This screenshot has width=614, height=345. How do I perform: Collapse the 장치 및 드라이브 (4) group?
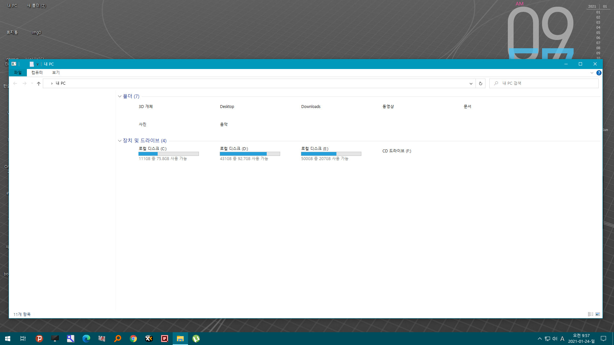pyautogui.click(x=120, y=141)
